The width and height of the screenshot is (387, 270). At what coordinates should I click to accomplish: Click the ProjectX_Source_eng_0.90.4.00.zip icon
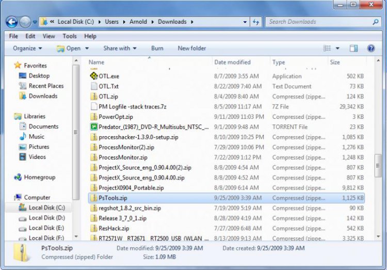click(x=94, y=178)
